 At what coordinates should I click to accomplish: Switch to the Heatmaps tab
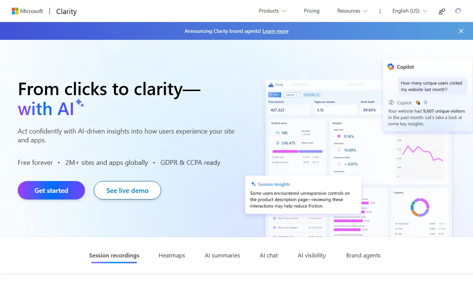click(x=172, y=256)
